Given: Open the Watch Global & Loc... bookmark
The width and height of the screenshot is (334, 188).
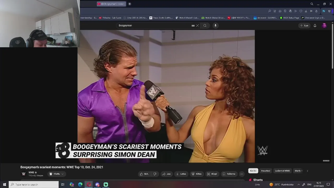Looking at the screenshot, I should [213, 18].
